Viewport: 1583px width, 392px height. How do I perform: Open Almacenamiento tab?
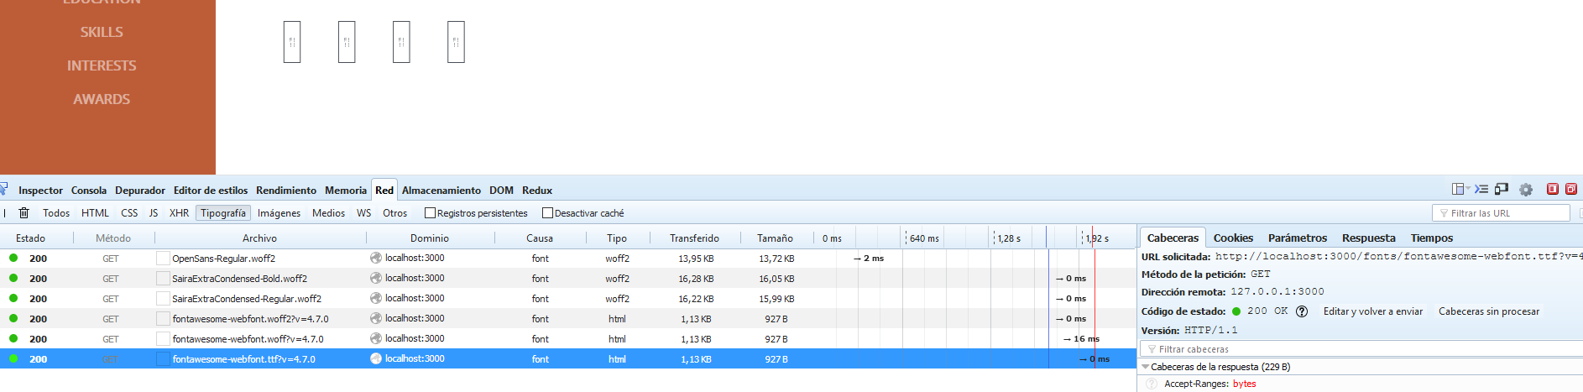point(441,191)
